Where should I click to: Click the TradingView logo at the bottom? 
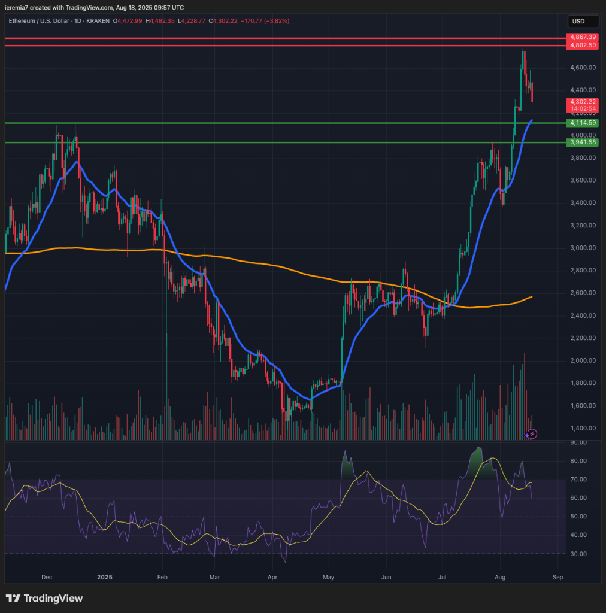pos(44,598)
